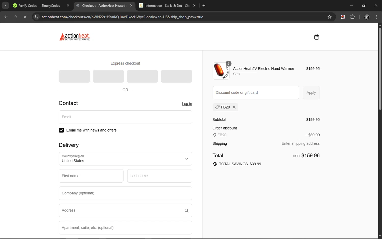Click the ActionHeat 5V Electric Hand Warmer name
This screenshot has height=239, width=382.
[x=264, y=69]
